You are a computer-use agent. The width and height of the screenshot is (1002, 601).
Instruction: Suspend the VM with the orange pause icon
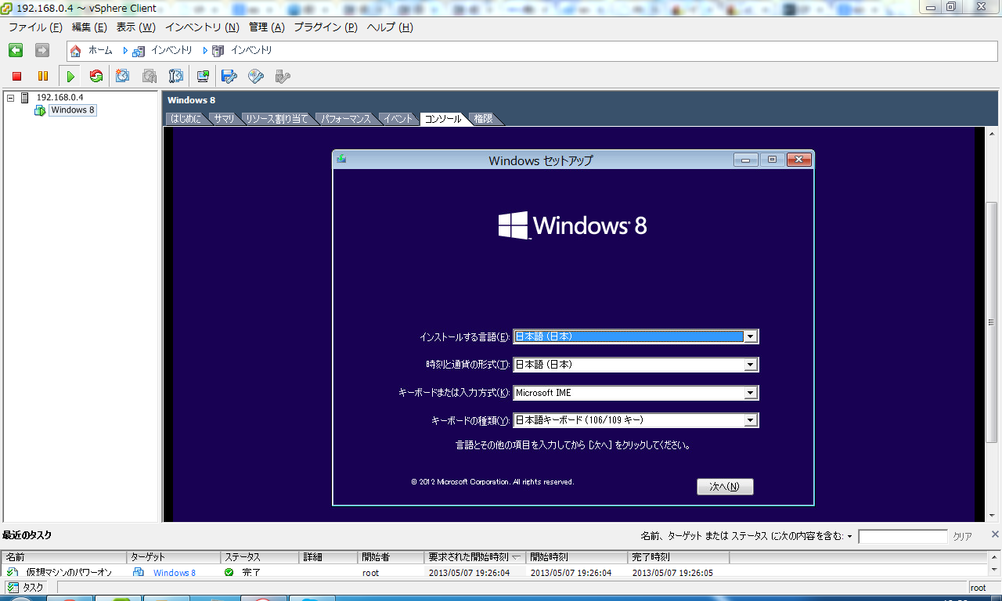[43, 76]
